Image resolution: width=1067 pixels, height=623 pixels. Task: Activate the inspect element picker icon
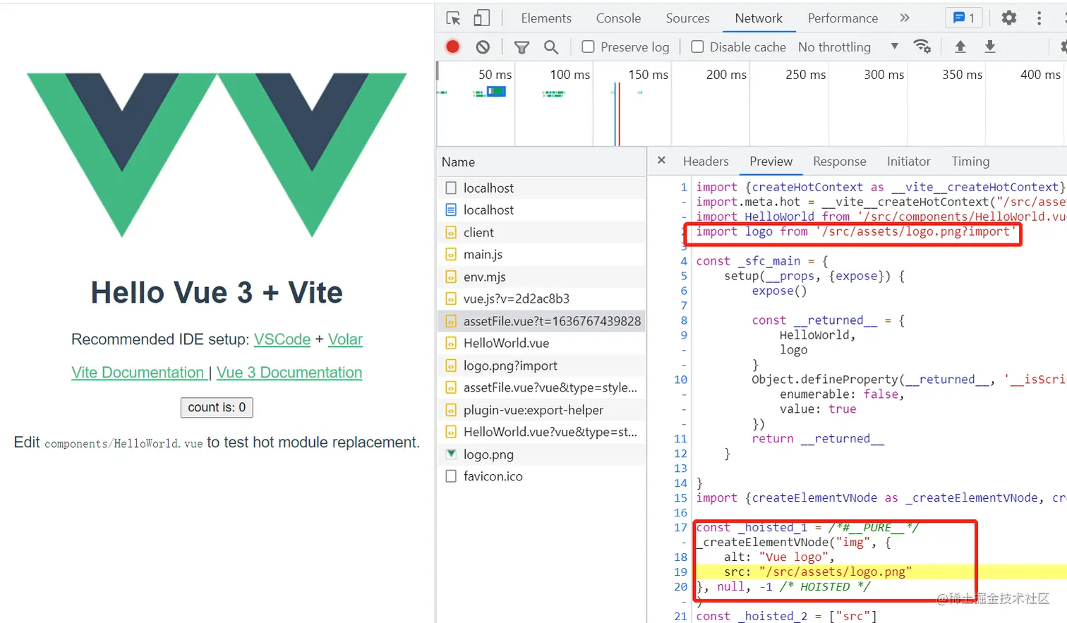(x=454, y=18)
